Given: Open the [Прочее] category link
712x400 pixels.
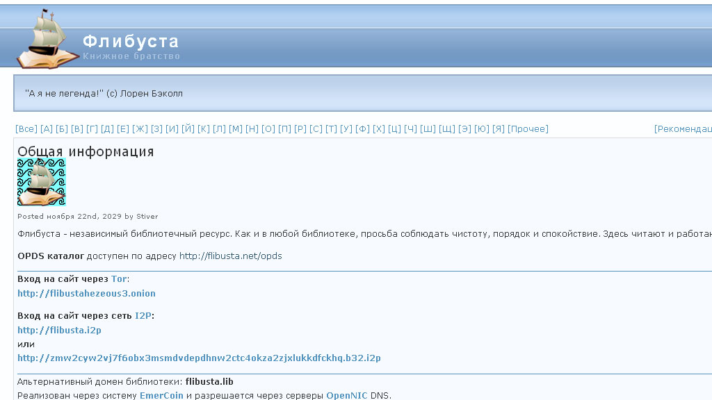Looking at the screenshot, I should [x=528, y=129].
